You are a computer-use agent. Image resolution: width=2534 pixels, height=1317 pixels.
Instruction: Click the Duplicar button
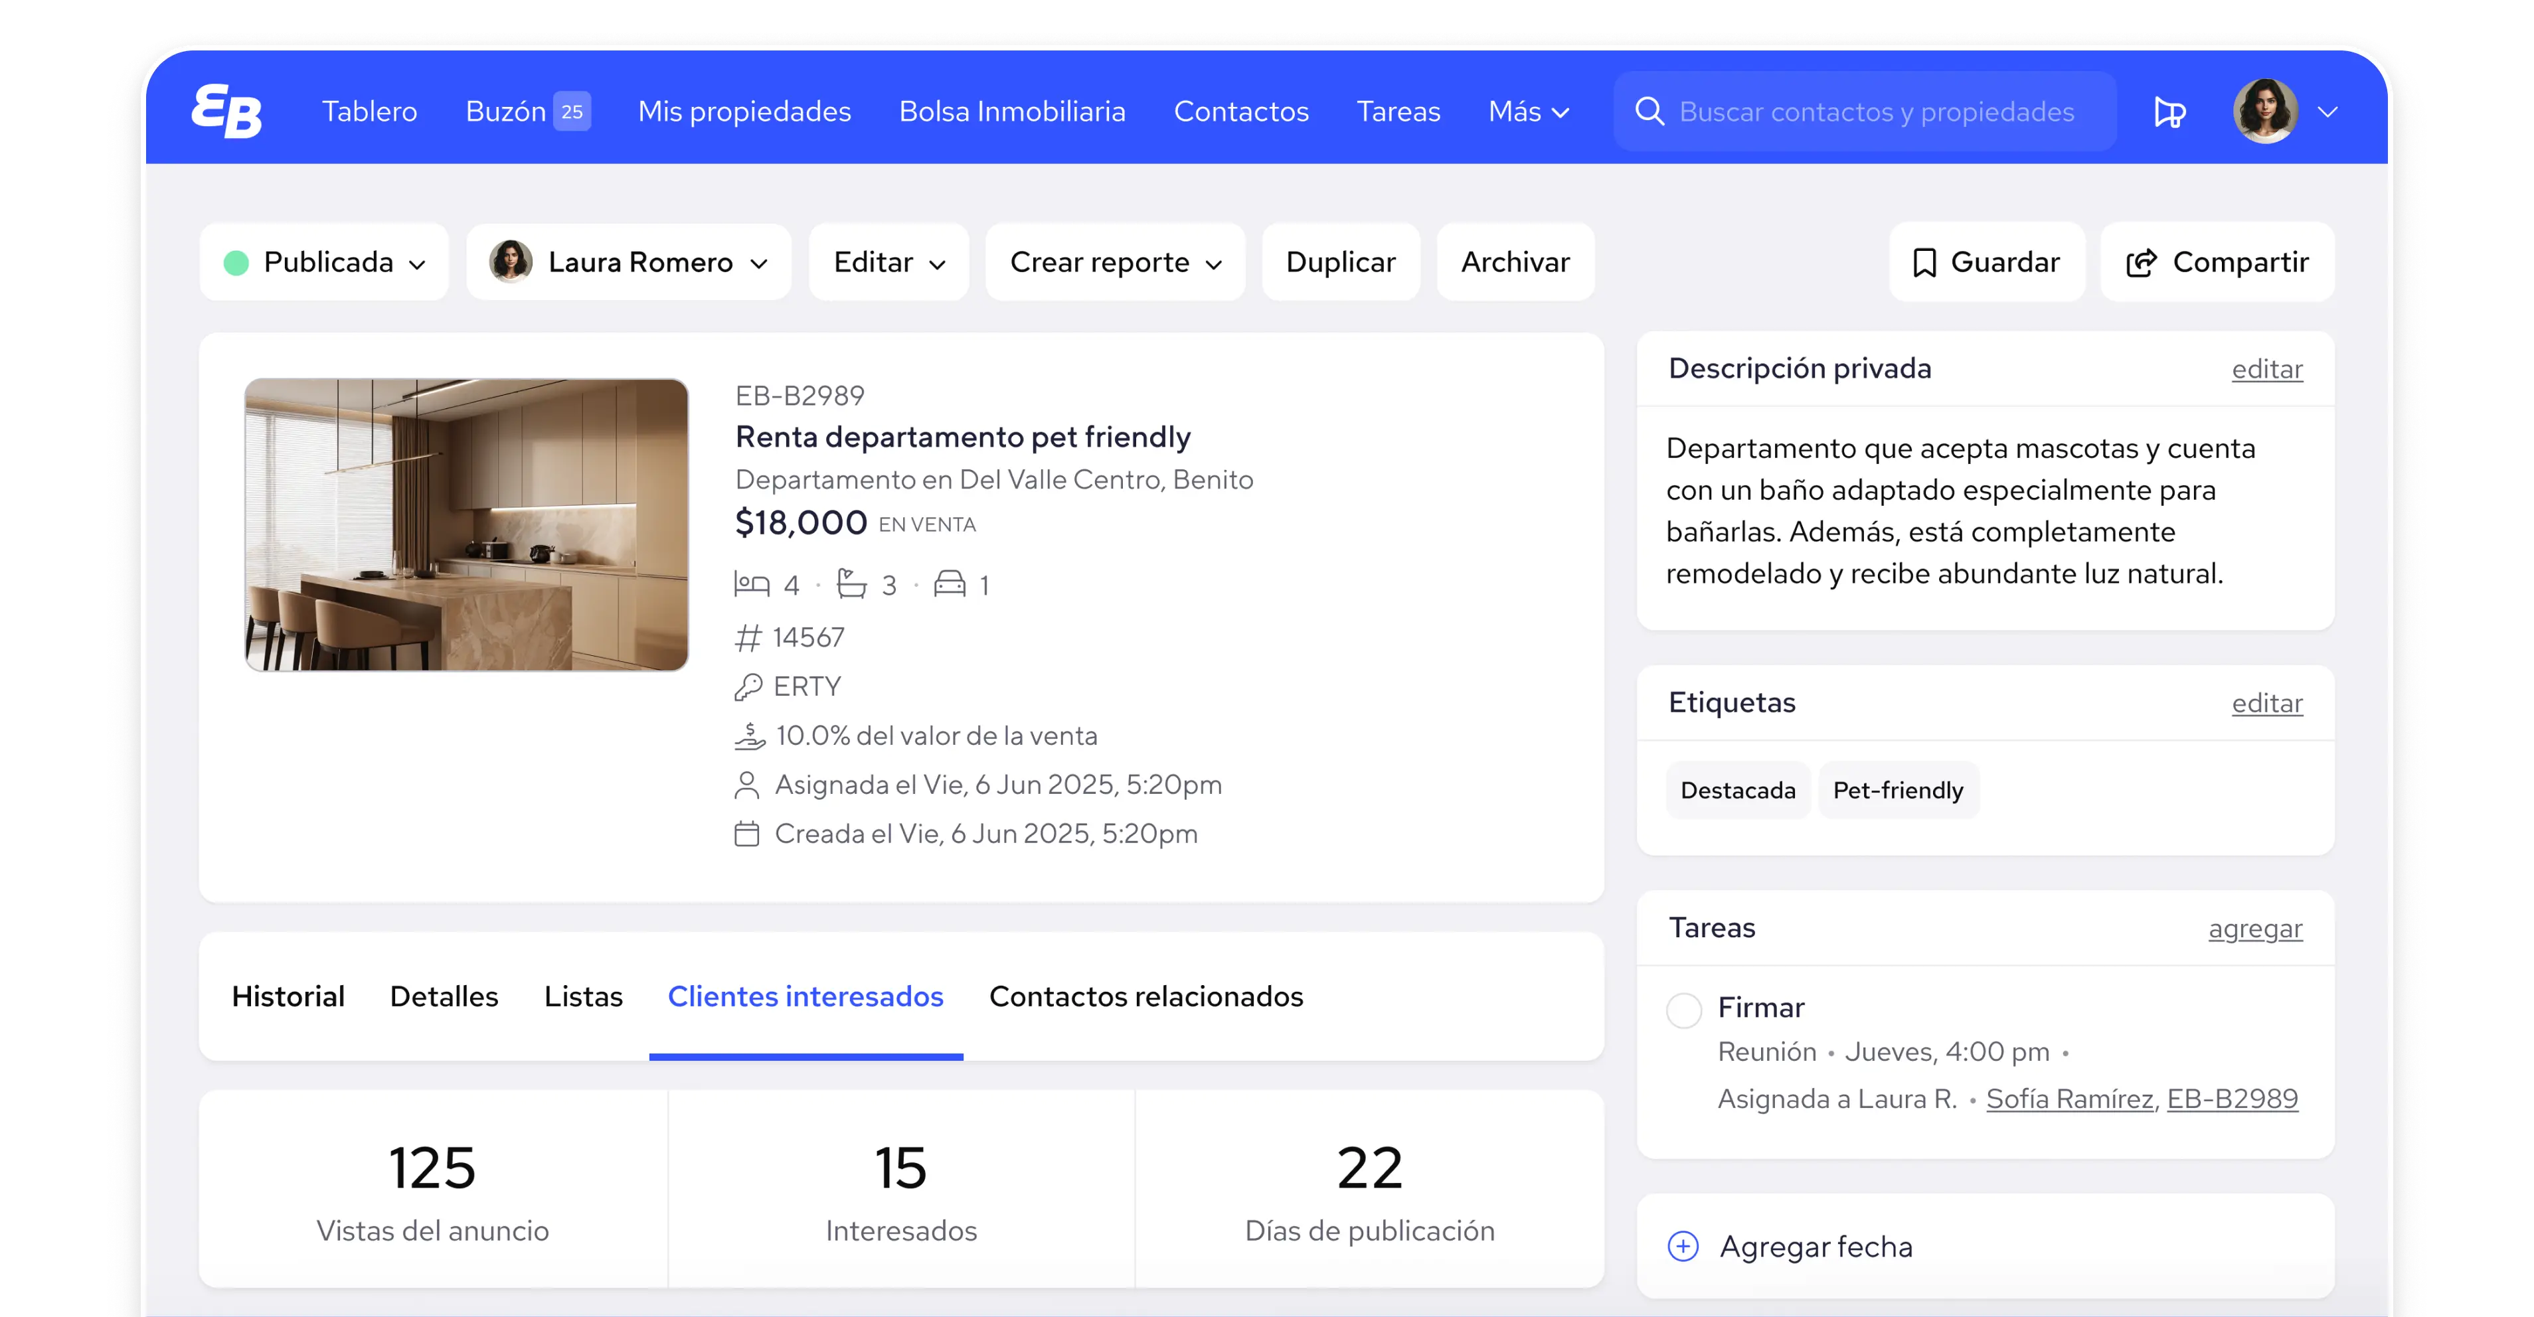coord(1341,262)
